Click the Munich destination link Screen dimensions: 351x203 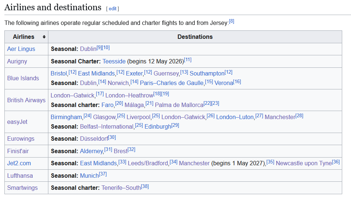pos(89,176)
